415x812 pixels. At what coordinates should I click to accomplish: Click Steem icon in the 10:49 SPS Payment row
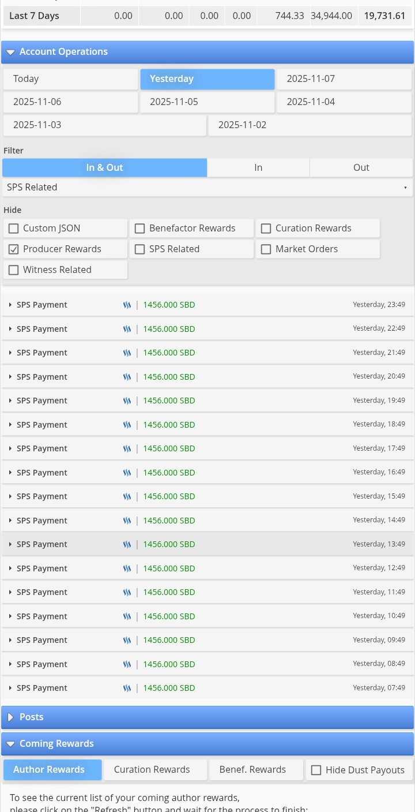point(127,616)
